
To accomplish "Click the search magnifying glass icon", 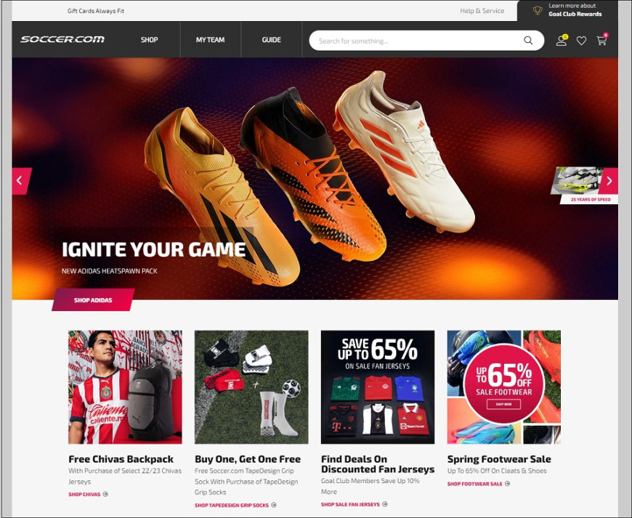I will click(528, 40).
